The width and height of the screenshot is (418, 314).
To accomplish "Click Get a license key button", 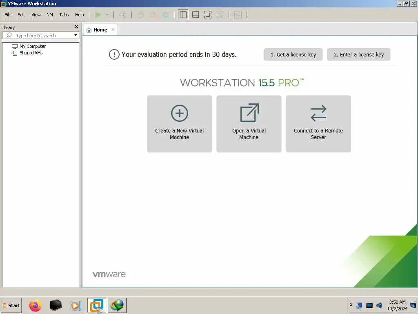I will [x=293, y=54].
